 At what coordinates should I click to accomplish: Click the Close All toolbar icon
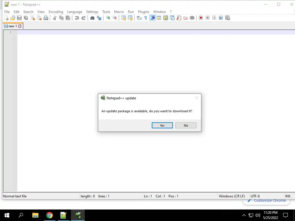point(39,18)
